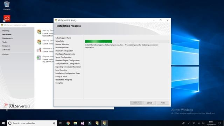Image resolution: width=224 pixels, height=126 pixels.
Task: Select Planning in Installation Center sidebar
Action: click(x=6, y=31)
